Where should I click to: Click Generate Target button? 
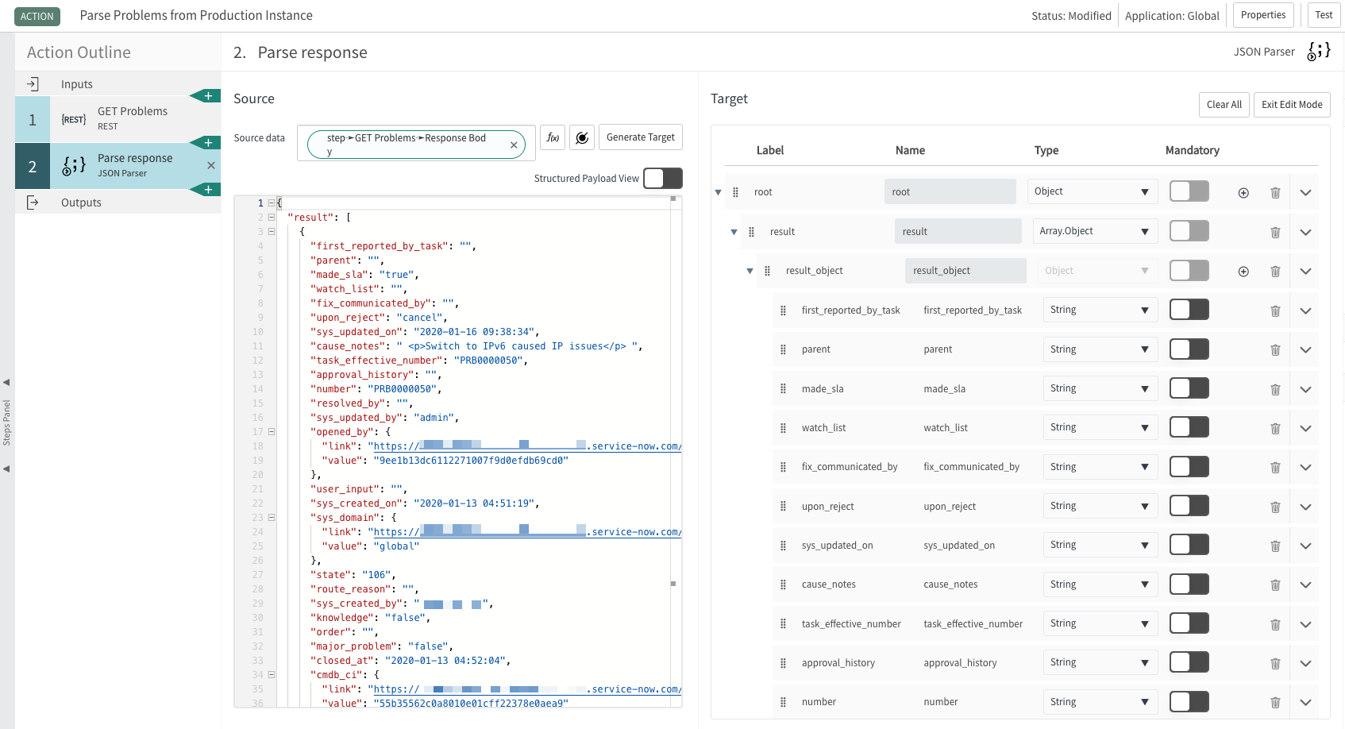pos(641,137)
